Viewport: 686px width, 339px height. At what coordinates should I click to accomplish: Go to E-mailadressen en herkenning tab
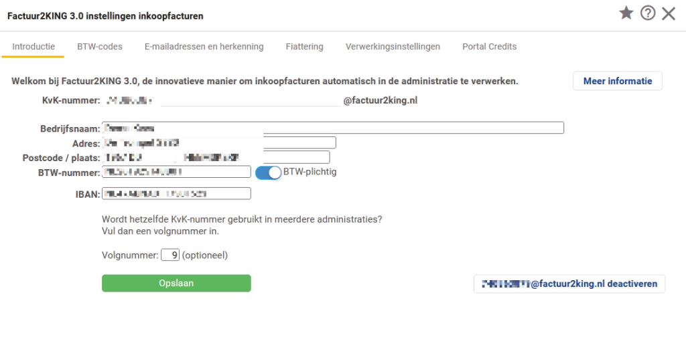[x=204, y=47]
